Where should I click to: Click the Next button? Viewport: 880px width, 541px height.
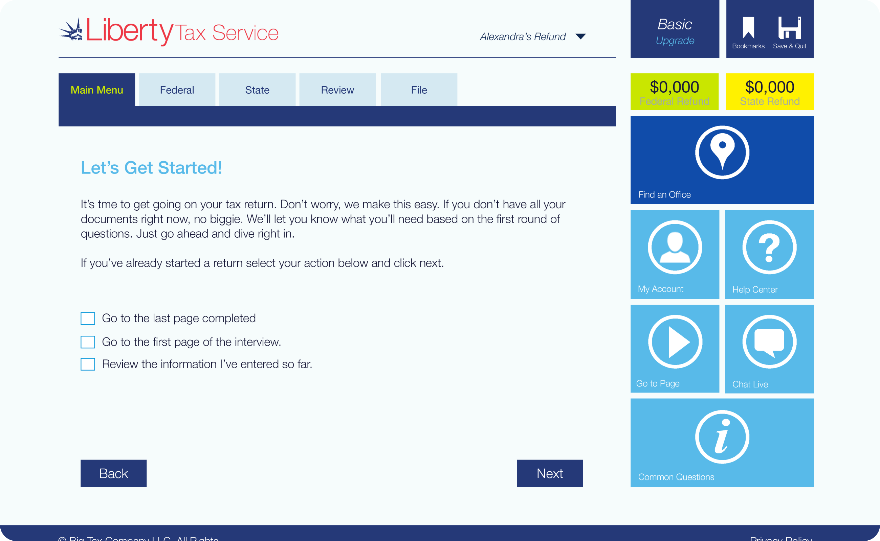coord(550,473)
